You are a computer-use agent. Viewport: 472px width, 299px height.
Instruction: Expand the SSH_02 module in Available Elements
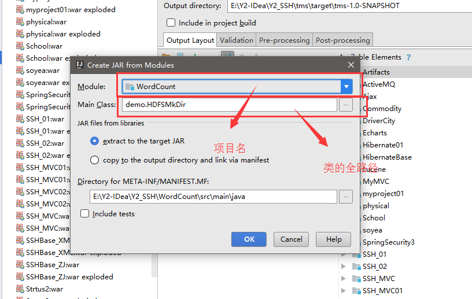344,267
